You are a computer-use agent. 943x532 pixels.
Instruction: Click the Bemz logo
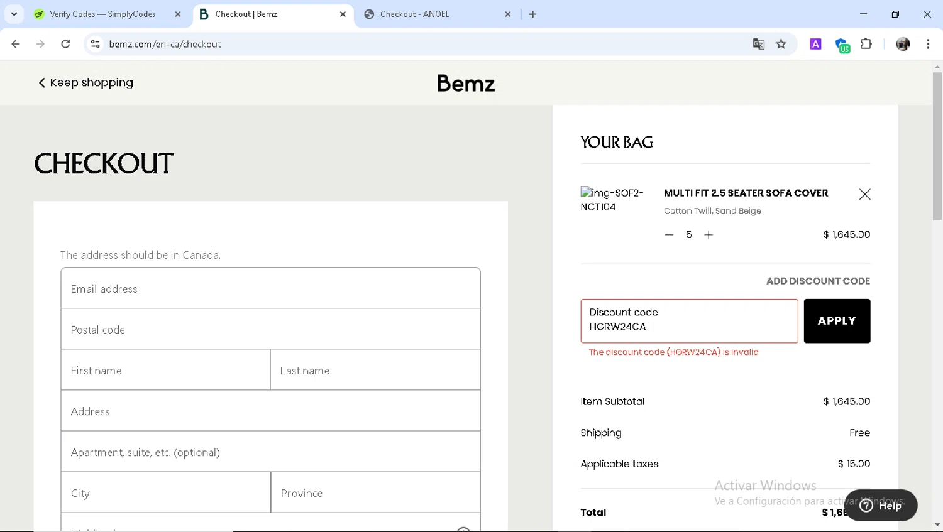(466, 83)
